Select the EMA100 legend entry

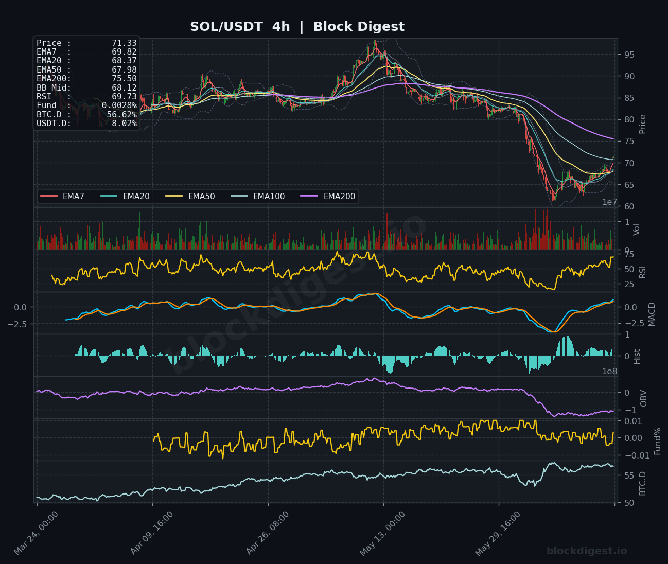click(x=258, y=196)
